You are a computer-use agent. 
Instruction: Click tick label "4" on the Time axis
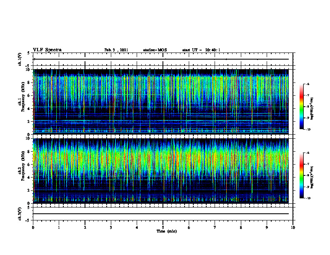click(x=137, y=227)
